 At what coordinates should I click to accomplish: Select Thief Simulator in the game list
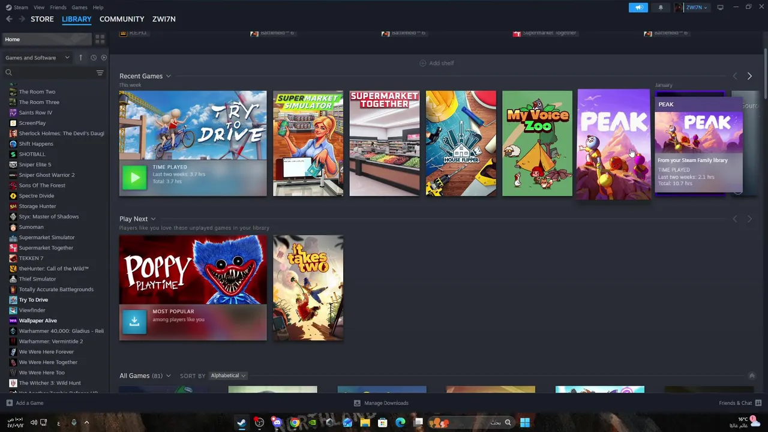pos(37,279)
